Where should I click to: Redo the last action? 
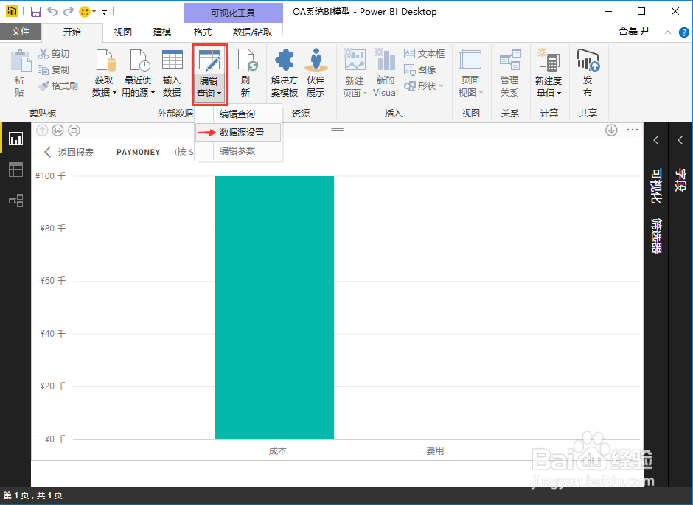[69, 12]
